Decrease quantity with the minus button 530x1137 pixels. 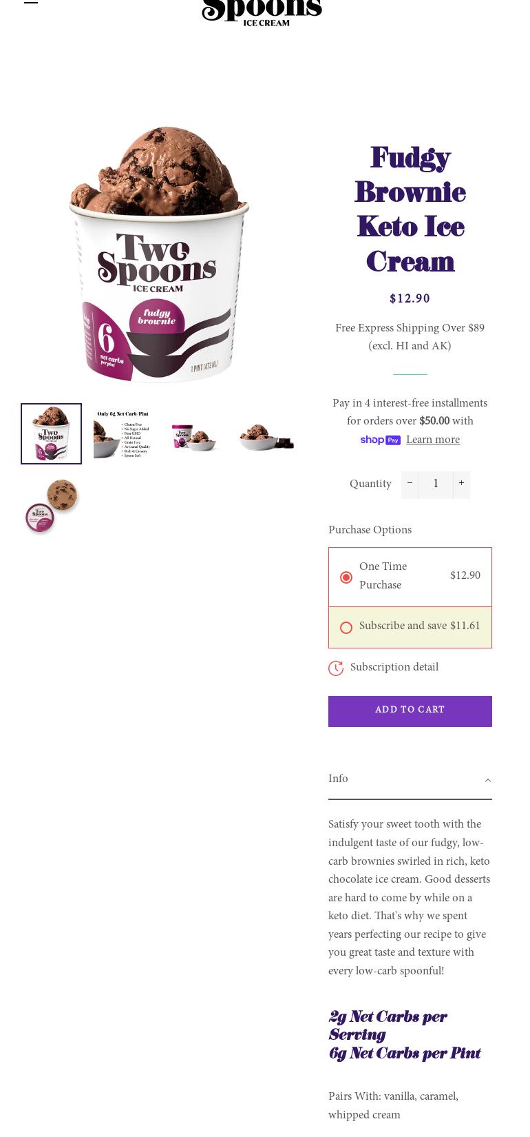click(x=410, y=484)
